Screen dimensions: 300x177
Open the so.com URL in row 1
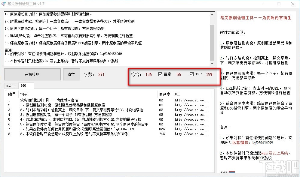[x=191, y=100]
